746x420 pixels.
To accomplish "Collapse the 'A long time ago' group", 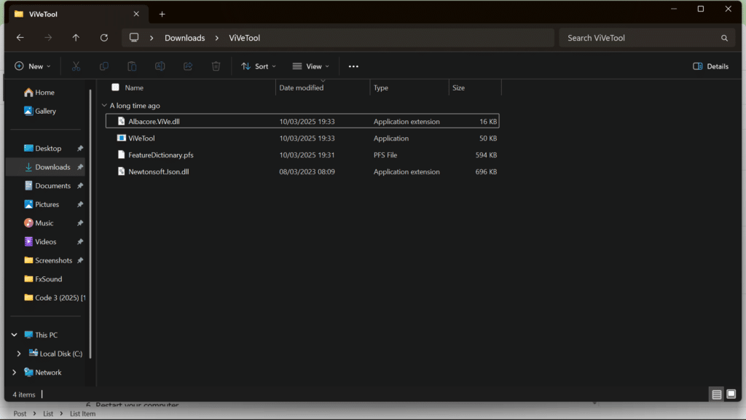I will point(104,105).
